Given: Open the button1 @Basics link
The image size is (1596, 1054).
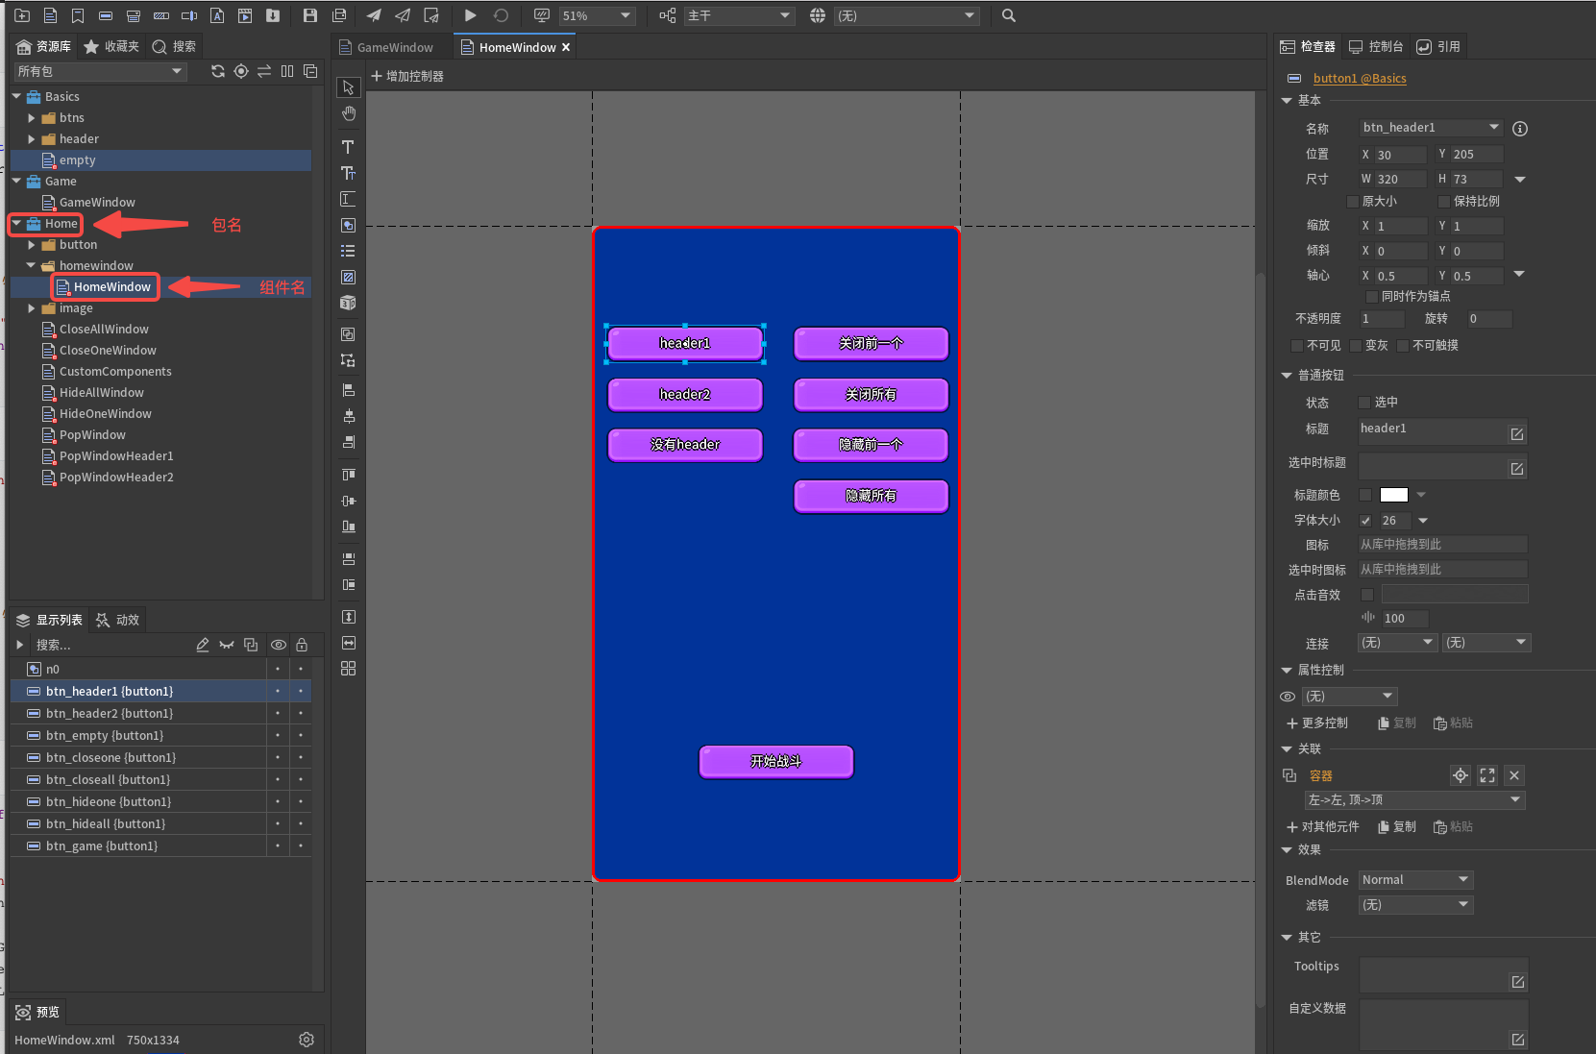Looking at the screenshot, I should tap(1360, 78).
